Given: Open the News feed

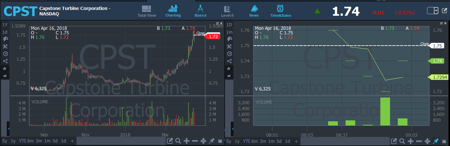Looking at the screenshot, I should 254,11.
